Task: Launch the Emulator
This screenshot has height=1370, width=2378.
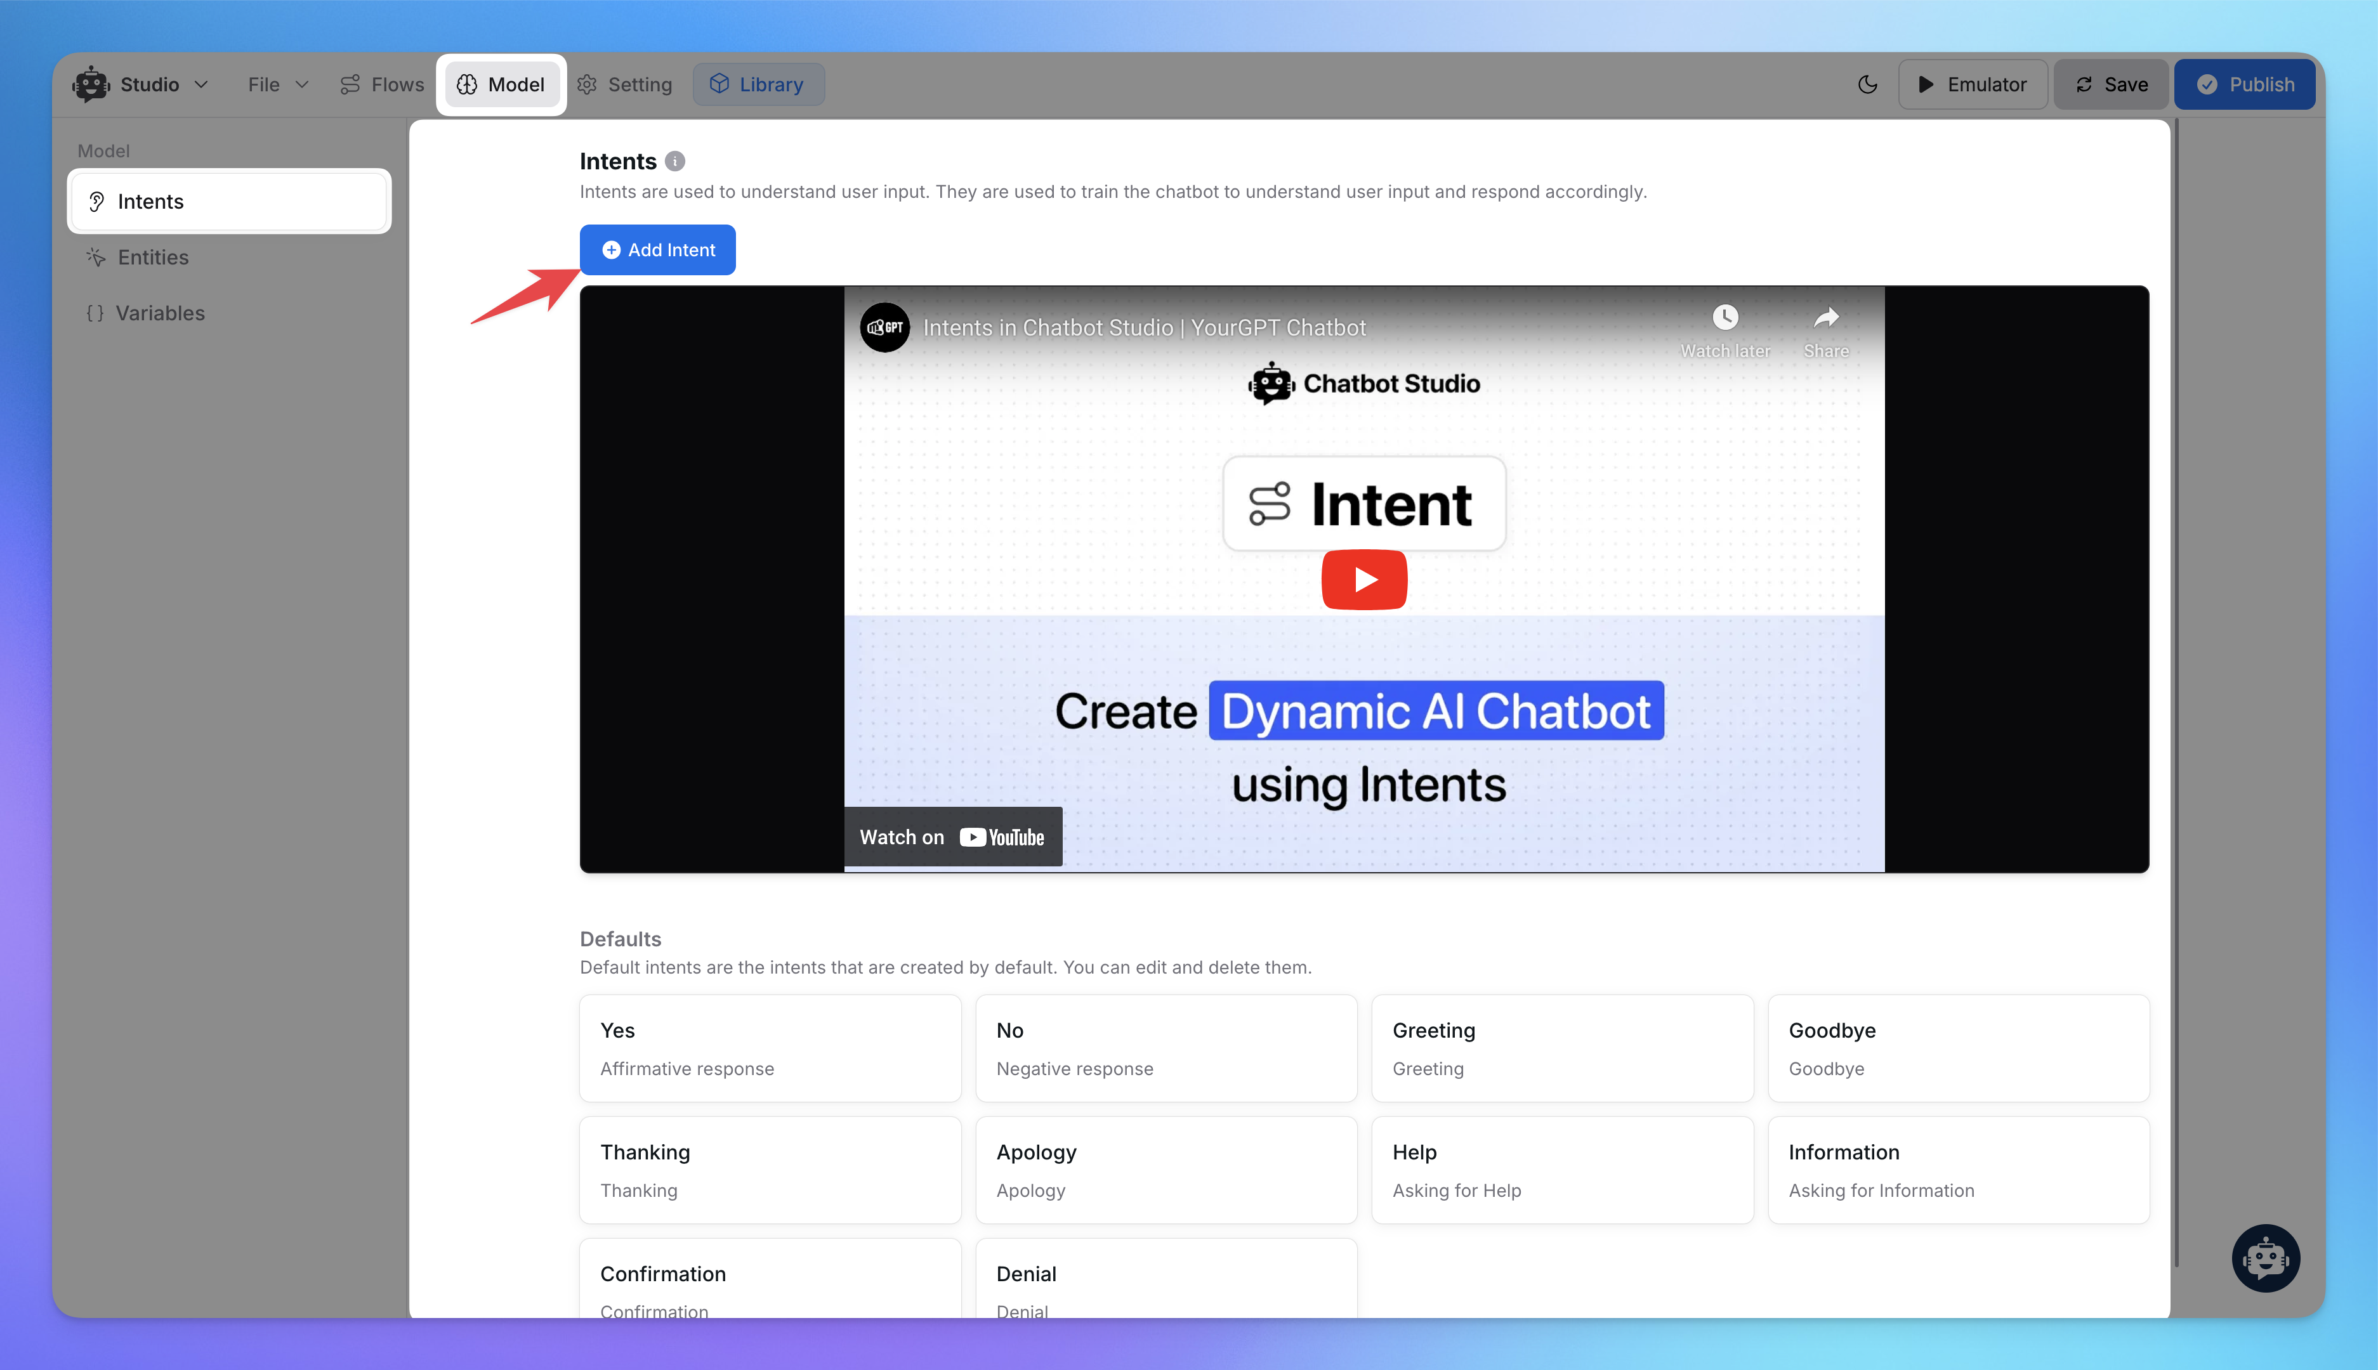Action: (1973, 85)
